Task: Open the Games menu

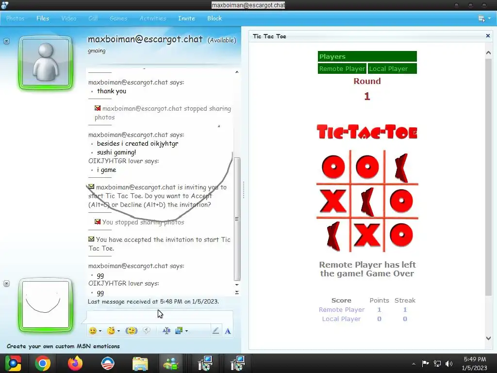Action: point(118,18)
